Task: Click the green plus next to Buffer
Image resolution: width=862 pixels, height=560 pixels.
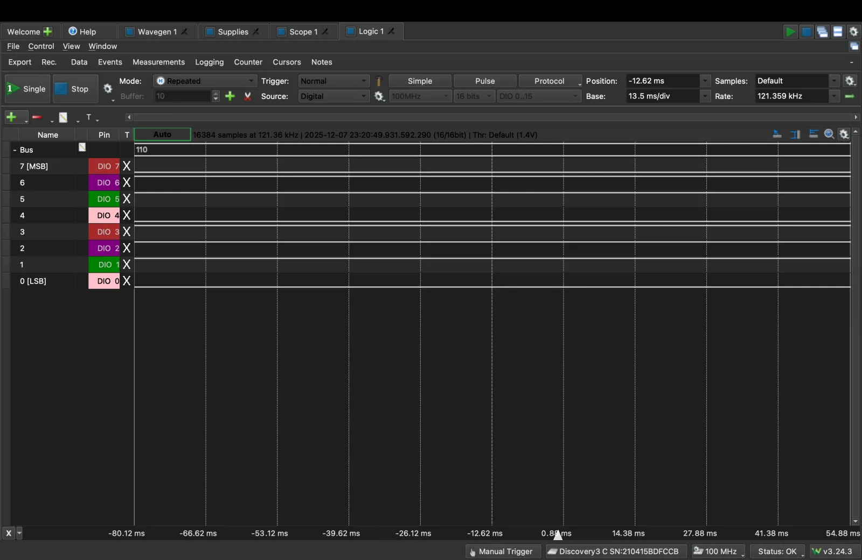Action: tap(230, 96)
